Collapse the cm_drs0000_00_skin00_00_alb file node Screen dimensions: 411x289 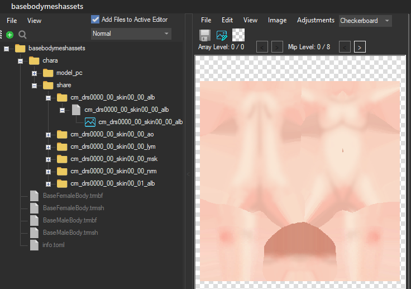[x=62, y=110]
